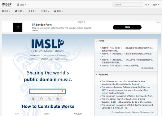The width and height of the screenshot is (162, 116).
Task: Collapse the News panel arrow
Action: click(x=96, y=41)
